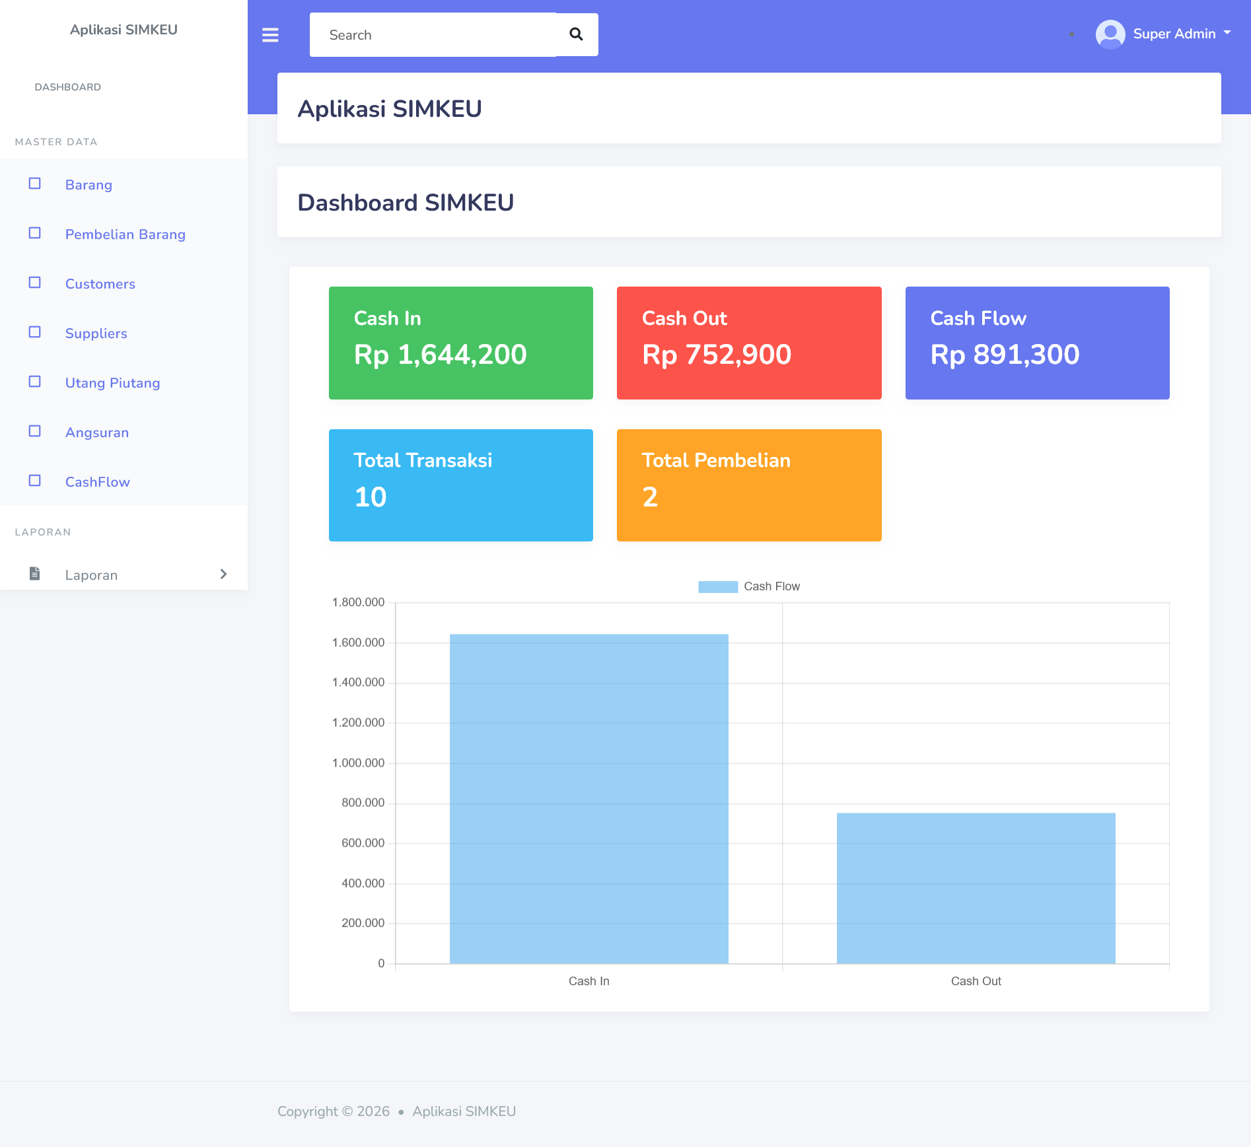Expand the Laporan submenu chevron
This screenshot has height=1147, width=1251.
223,574
